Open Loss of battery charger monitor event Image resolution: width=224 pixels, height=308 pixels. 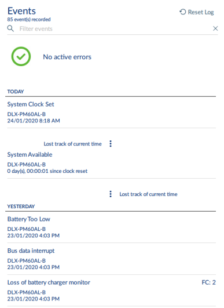click(112, 291)
